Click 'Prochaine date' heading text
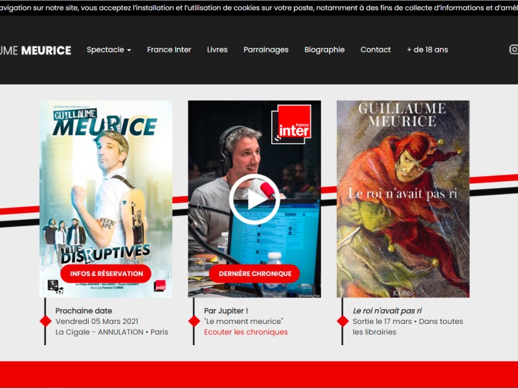This screenshot has height=388, width=518. (x=84, y=311)
